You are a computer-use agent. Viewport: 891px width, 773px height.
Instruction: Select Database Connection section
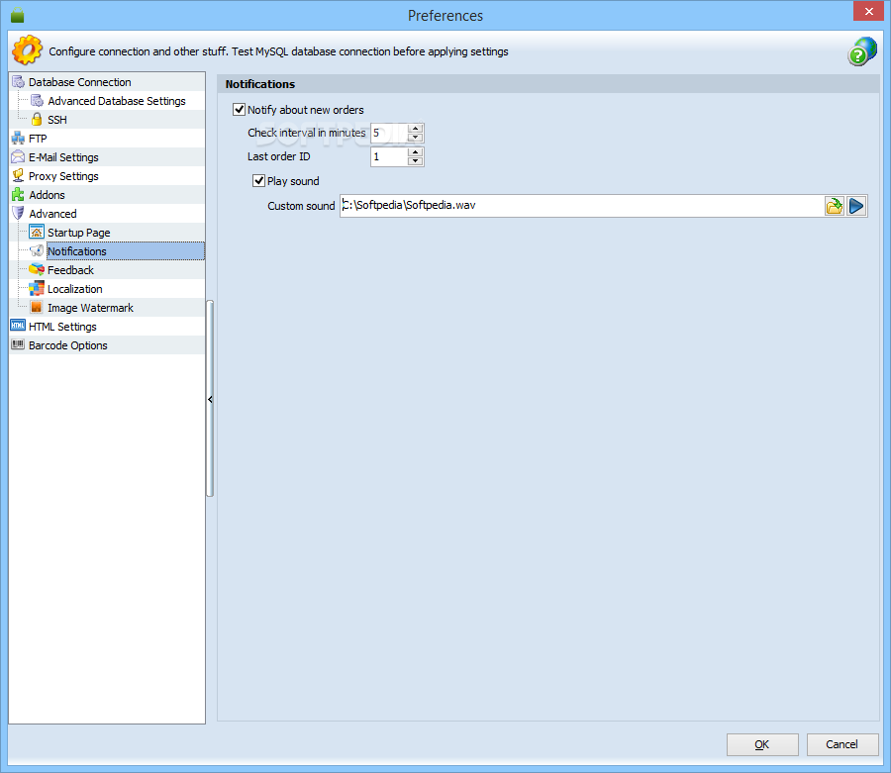[x=79, y=82]
